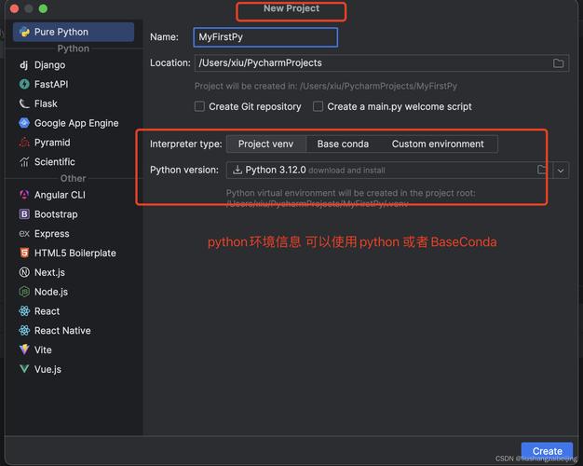Click the Flask icon
Screen dimensions: 583x466
click(24, 103)
